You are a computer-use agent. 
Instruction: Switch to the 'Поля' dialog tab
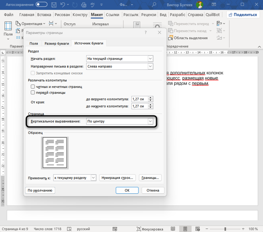[x=34, y=44]
